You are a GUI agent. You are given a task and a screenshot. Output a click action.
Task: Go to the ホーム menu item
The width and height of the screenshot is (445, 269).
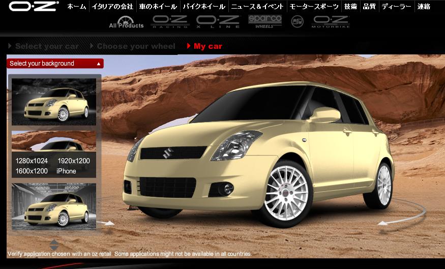(x=77, y=6)
